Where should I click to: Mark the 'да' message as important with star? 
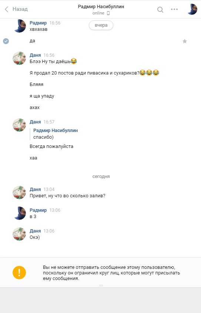pyautogui.click(x=185, y=41)
